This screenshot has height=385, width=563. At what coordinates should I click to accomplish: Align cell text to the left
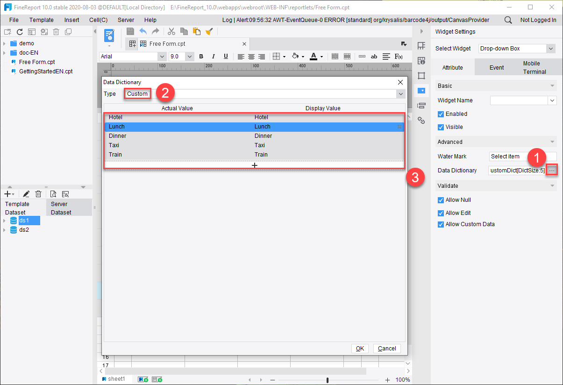click(241, 57)
